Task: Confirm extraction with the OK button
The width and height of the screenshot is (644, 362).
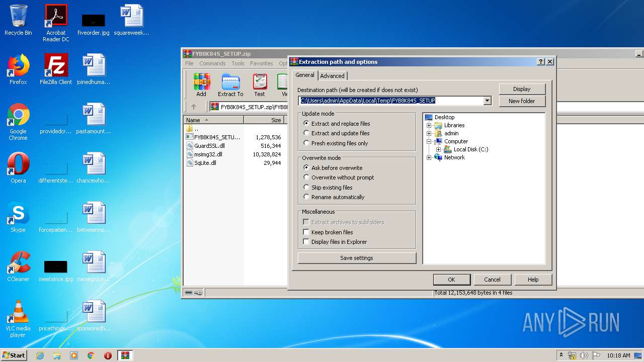Action: [x=451, y=280]
